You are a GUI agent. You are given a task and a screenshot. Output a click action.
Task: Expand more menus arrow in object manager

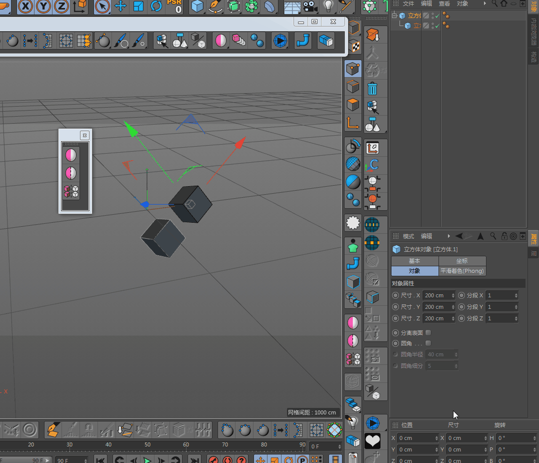484,4
